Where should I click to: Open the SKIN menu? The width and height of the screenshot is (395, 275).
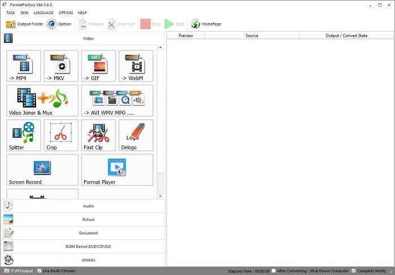pyautogui.click(x=24, y=13)
